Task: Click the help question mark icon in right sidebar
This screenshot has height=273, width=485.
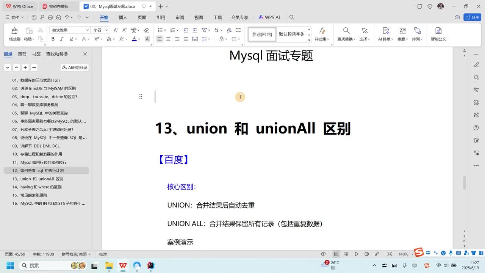Action: (476, 128)
